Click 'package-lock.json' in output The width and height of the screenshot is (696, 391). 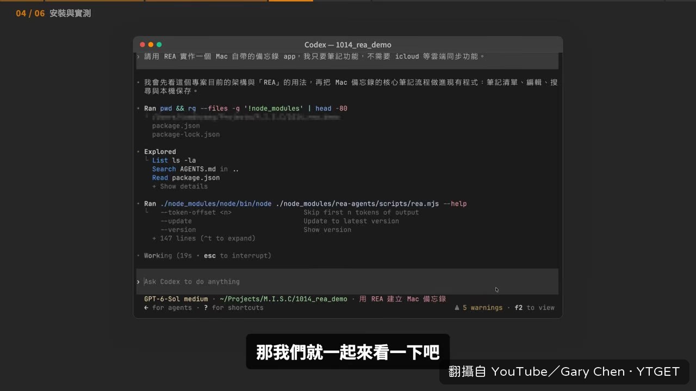point(186,134)
